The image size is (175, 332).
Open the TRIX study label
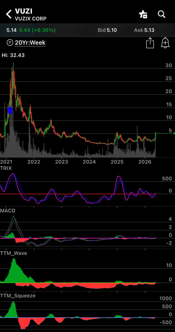[6, 168]
